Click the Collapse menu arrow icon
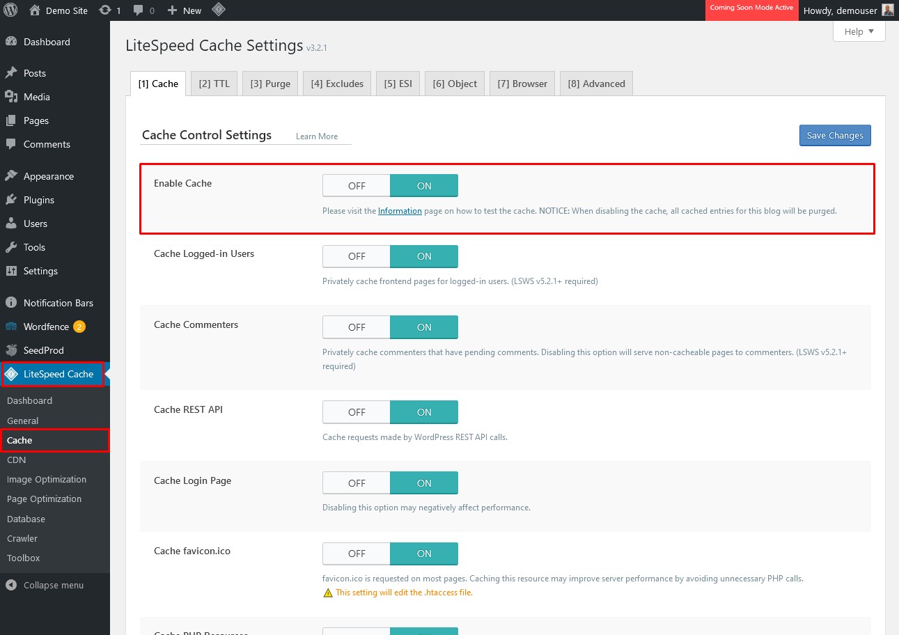 tap(11, 585)
